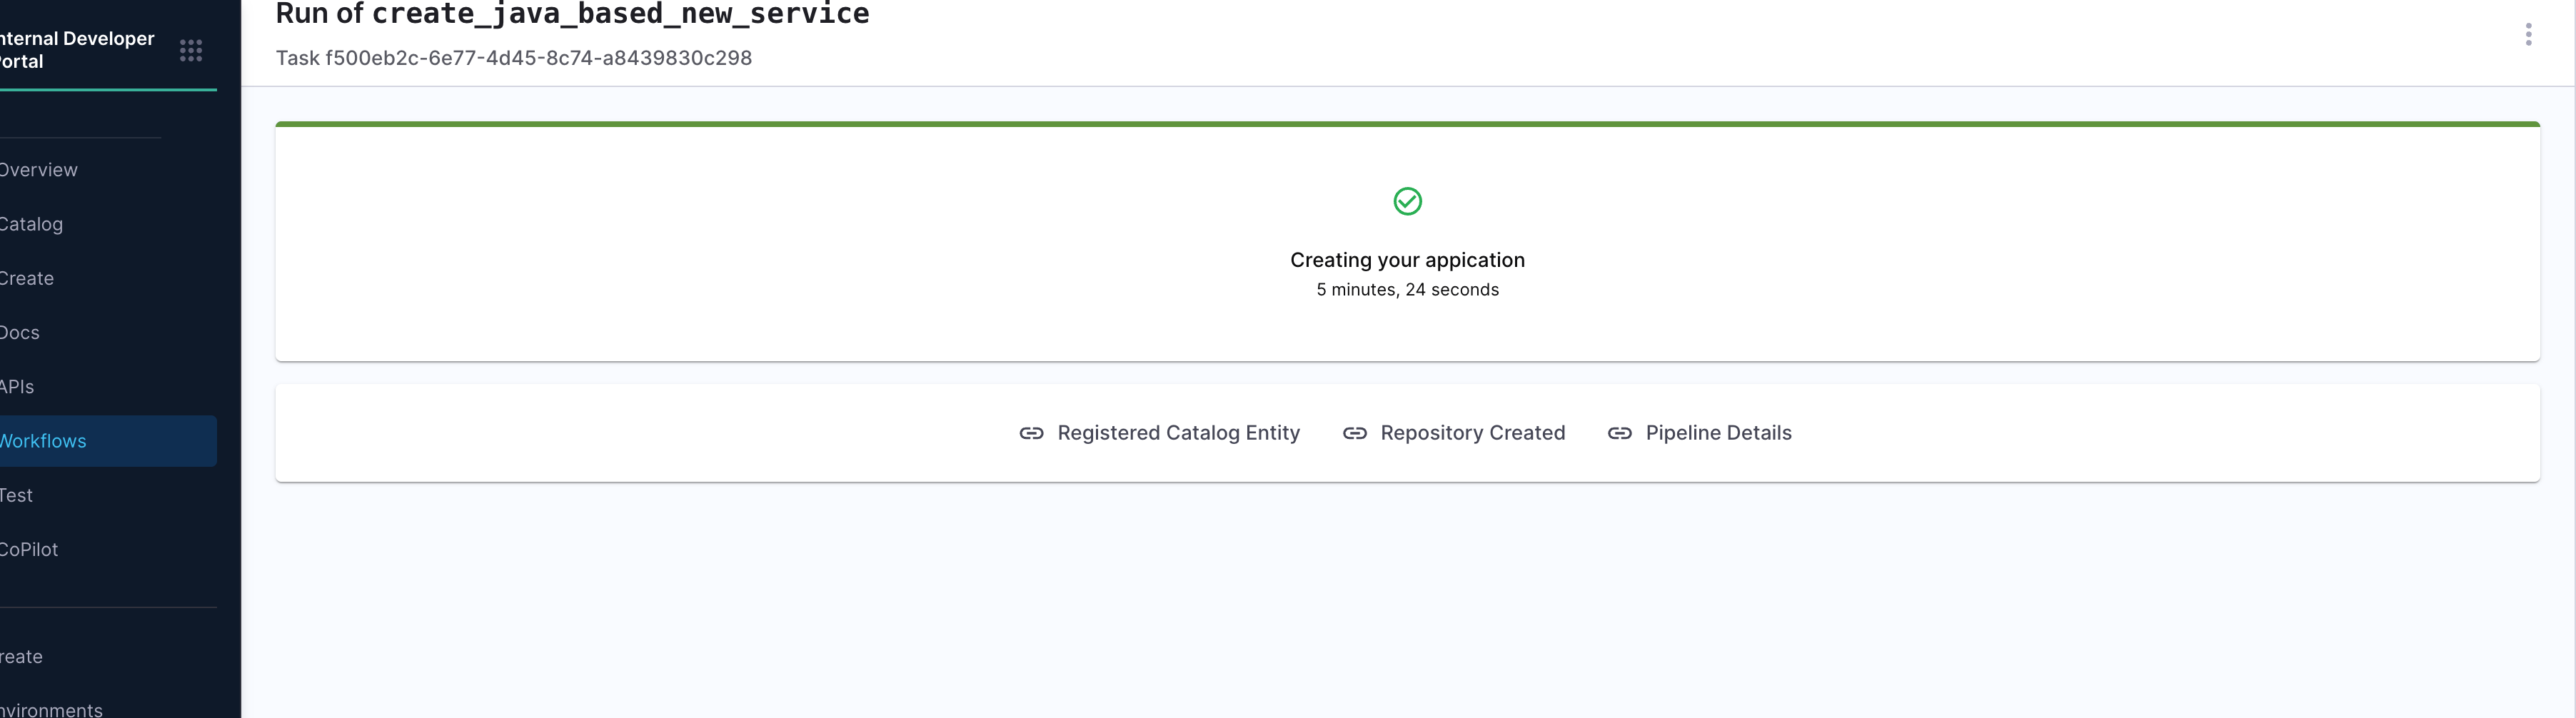
Task: Click the link icon beside Registered Catalog Entity
Action: (x=1031, y=433)
